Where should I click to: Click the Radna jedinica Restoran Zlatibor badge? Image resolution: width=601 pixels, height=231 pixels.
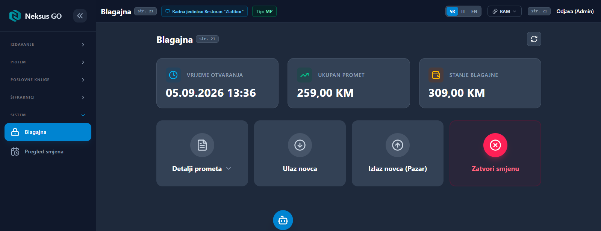coord(204,12)
